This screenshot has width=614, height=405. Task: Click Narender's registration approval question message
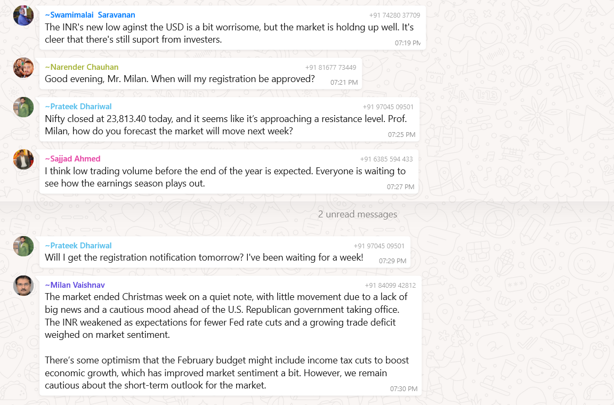pyautogui.click(x=180, y=79)
